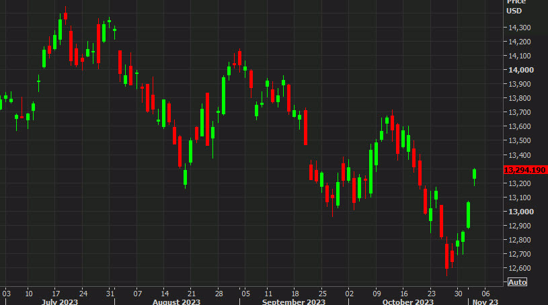Image resolution: width=548 pixels, height=305 pixels.
Task: Click the October 2023 month label
Action: point(408,302)
